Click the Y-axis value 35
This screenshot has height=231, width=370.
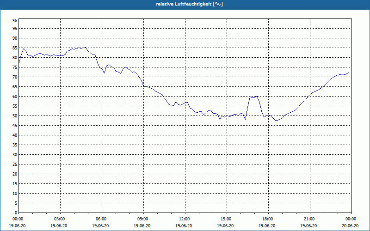coord(15,145)
